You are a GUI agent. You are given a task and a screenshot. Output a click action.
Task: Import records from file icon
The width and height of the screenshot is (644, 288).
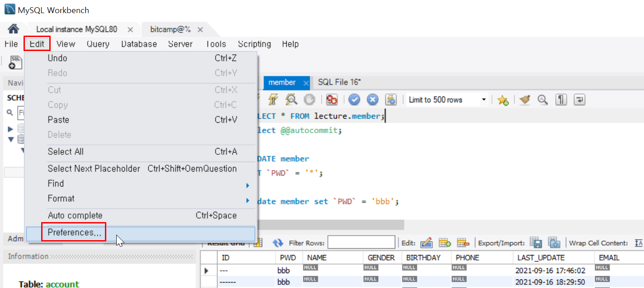tap(554, 243)
